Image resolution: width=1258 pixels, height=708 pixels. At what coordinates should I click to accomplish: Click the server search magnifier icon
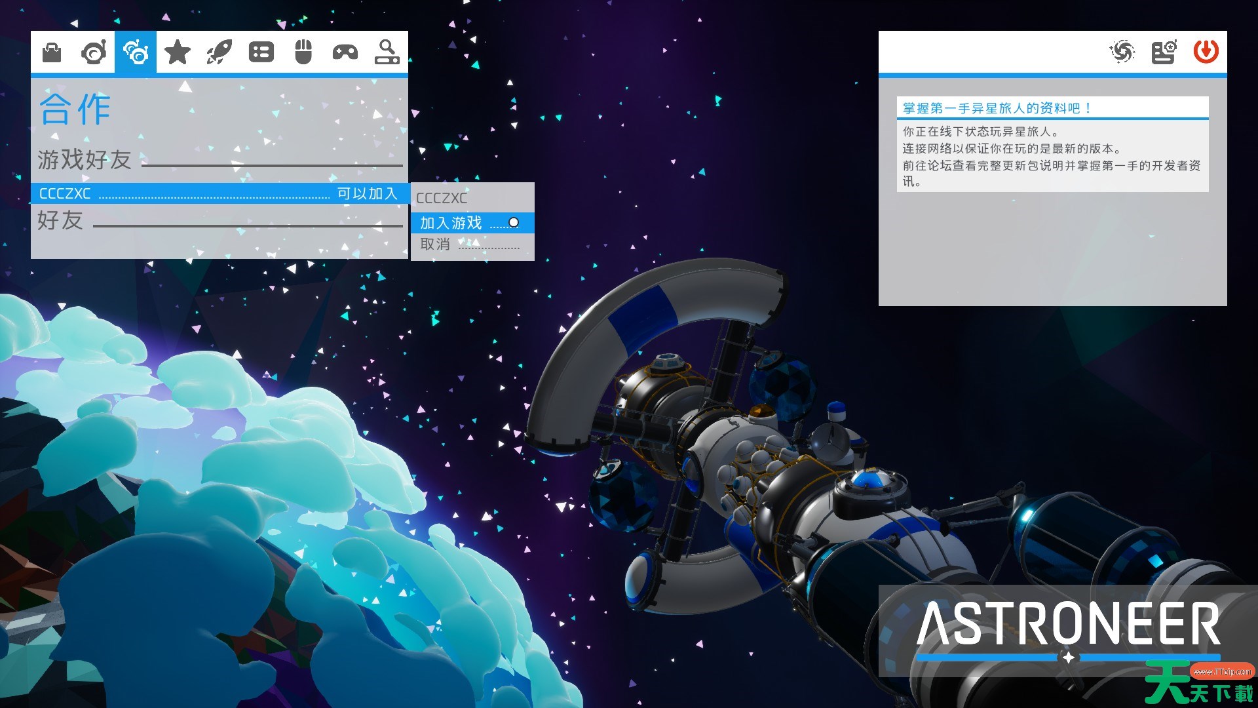[x=387, y=52]
